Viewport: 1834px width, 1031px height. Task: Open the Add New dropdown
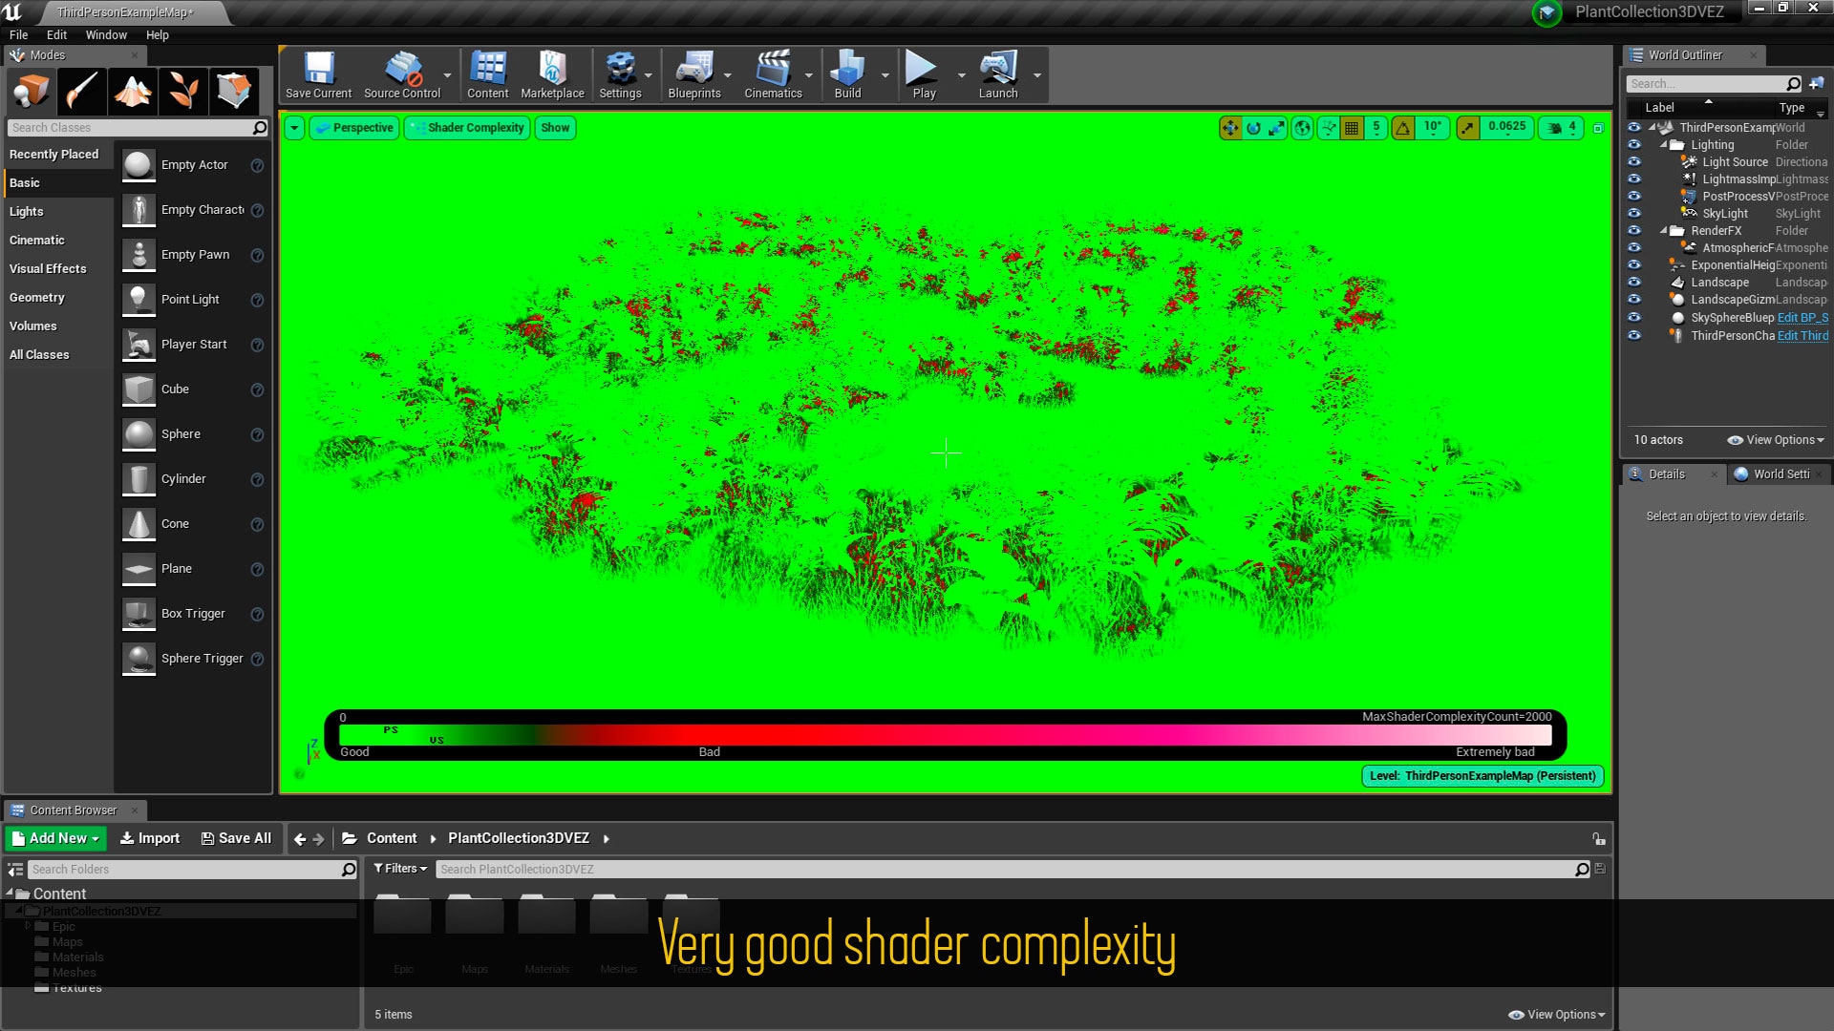(55, 838)
